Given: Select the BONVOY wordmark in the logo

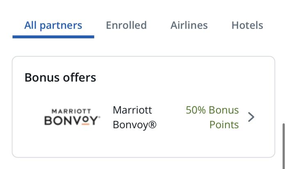Looking at the screenshot, I should tap(72, 120).
